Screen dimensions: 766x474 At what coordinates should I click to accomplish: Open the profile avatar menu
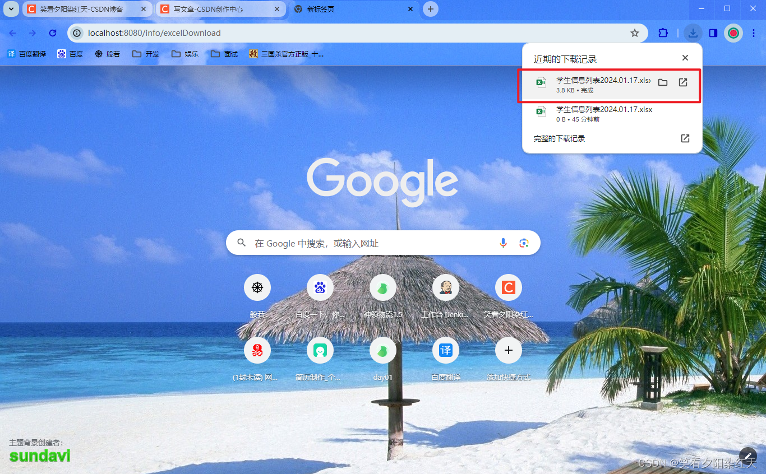(733, 33)
